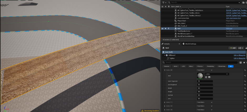The height and width of the screenshot is (112, 247).
Task: Open the cobble material dropdown
Action: 217,74
